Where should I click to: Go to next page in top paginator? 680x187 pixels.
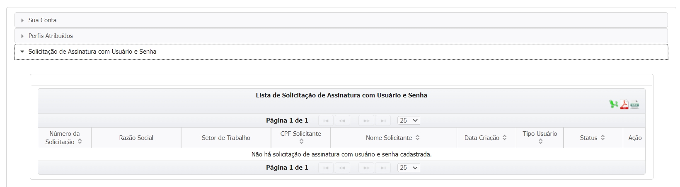coord(366,121)
